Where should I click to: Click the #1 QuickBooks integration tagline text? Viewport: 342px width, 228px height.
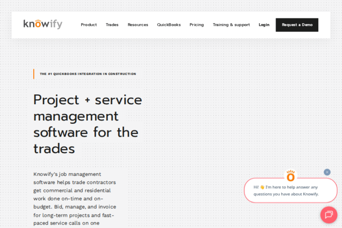coord(88,74)
